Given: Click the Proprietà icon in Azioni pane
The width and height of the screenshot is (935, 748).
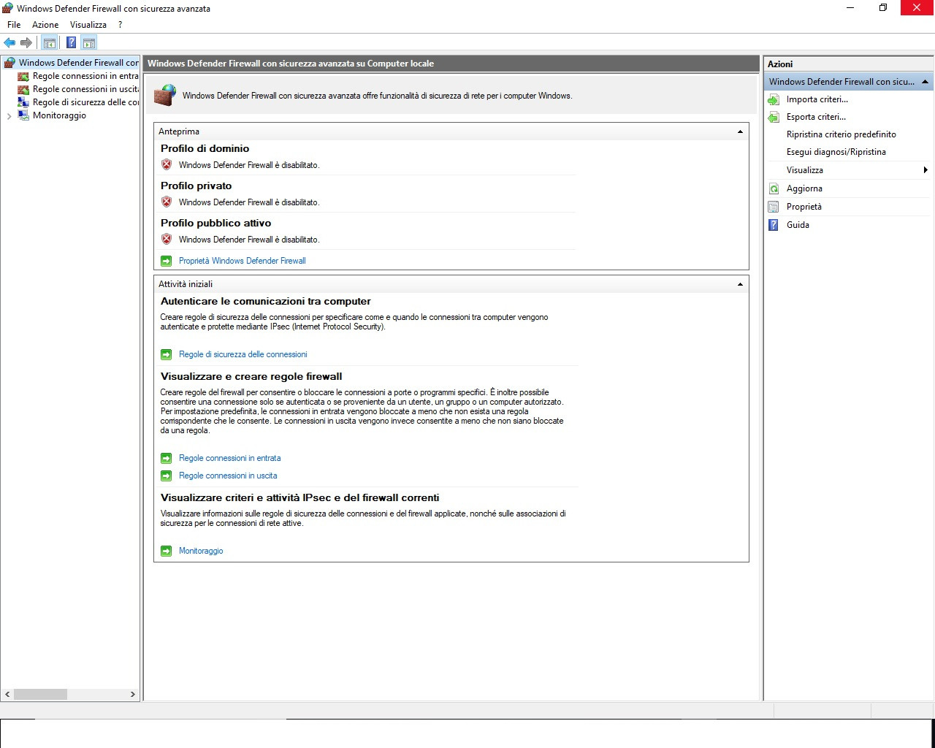Looking at the screenshot, I should [774, 207].
